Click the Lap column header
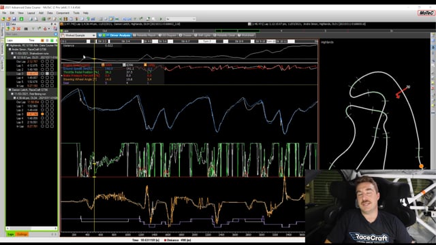The height and width of the screenshot is (245, 436). tap(10, 41)
